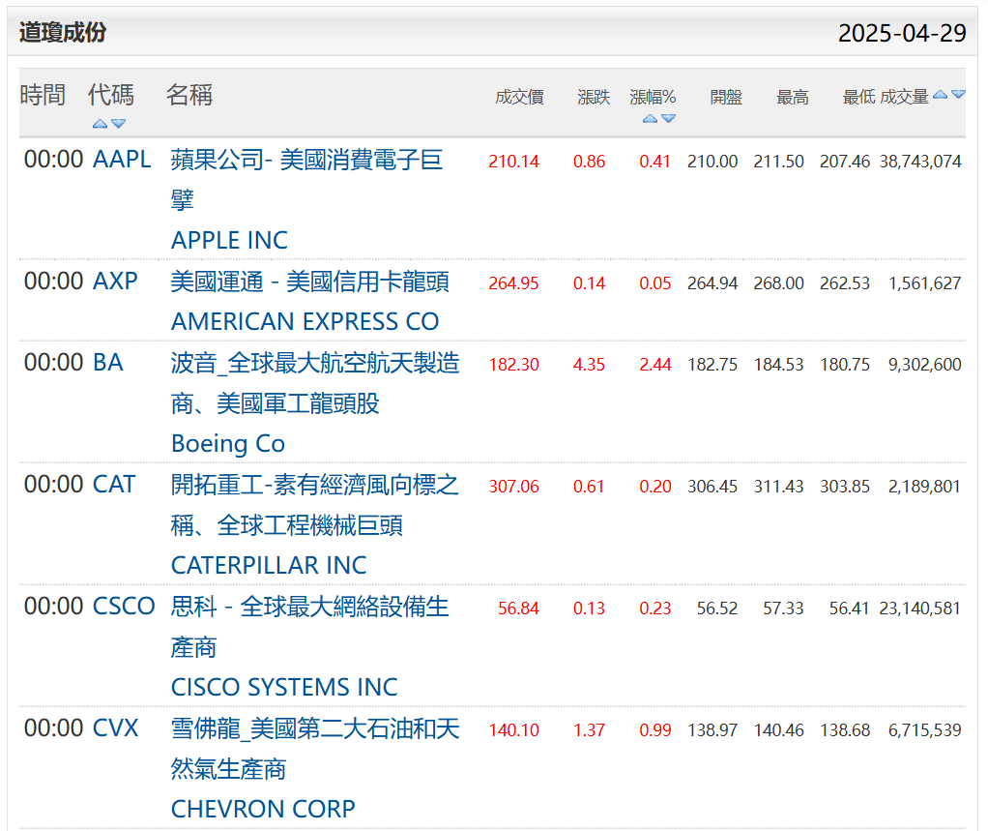Click the 名稱 column header
This screenshot has height=831, width=988.
tap(189, 95)
